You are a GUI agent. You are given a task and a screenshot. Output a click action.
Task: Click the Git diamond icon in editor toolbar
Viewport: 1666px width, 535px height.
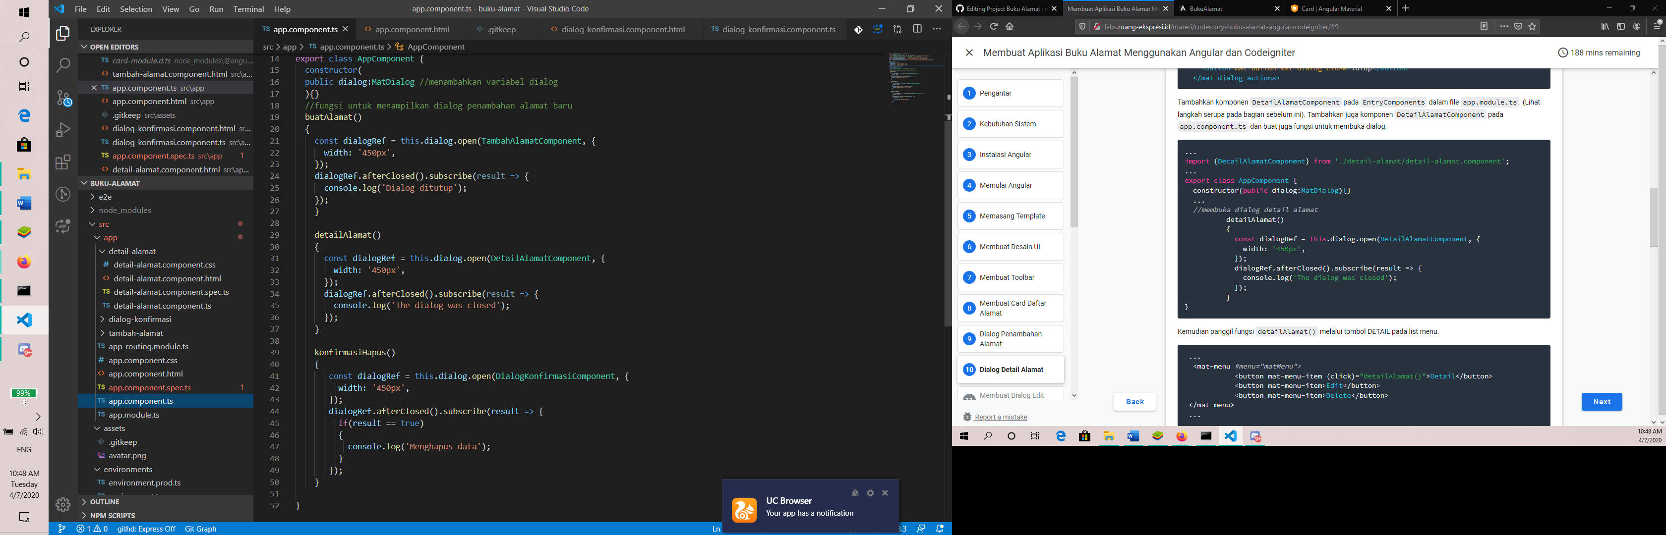click(858, 30)
